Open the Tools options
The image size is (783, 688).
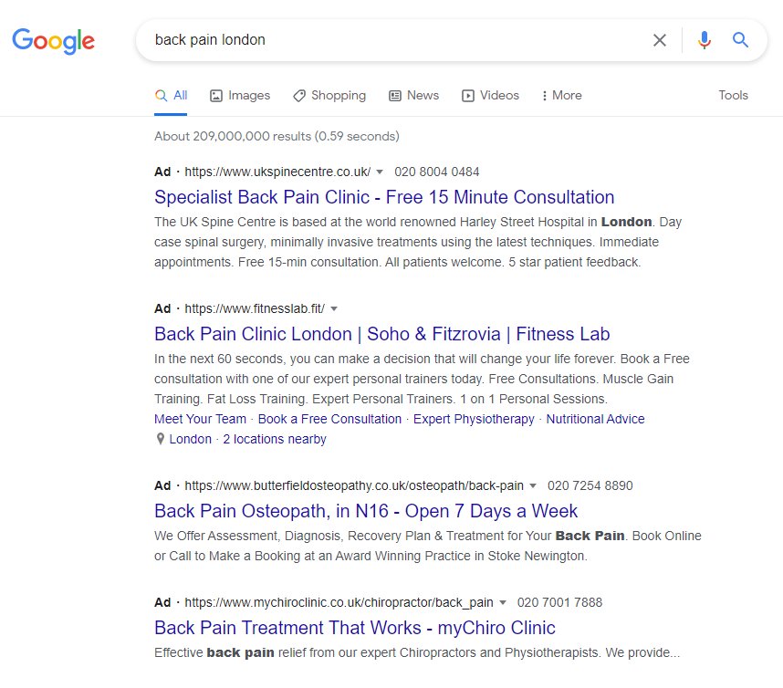pos(733,95)
